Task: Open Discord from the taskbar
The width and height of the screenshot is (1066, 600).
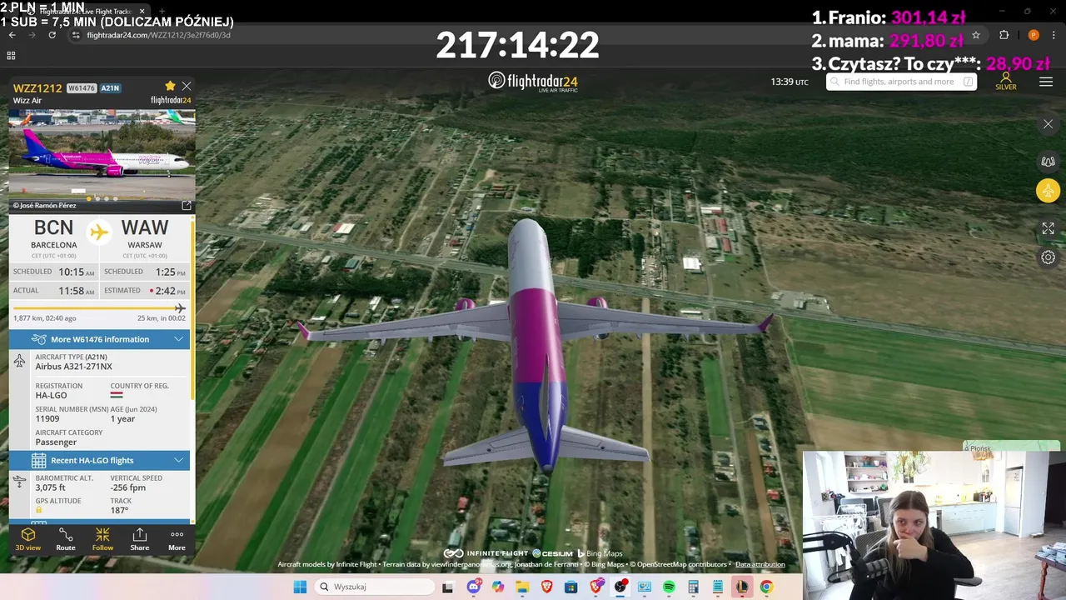Action: 474,587
